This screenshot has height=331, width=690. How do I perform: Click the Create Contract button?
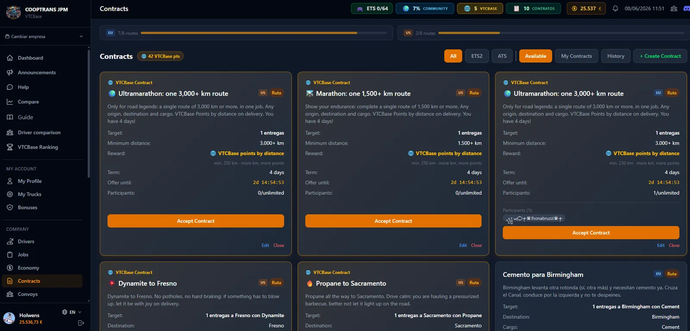point(660,56)
